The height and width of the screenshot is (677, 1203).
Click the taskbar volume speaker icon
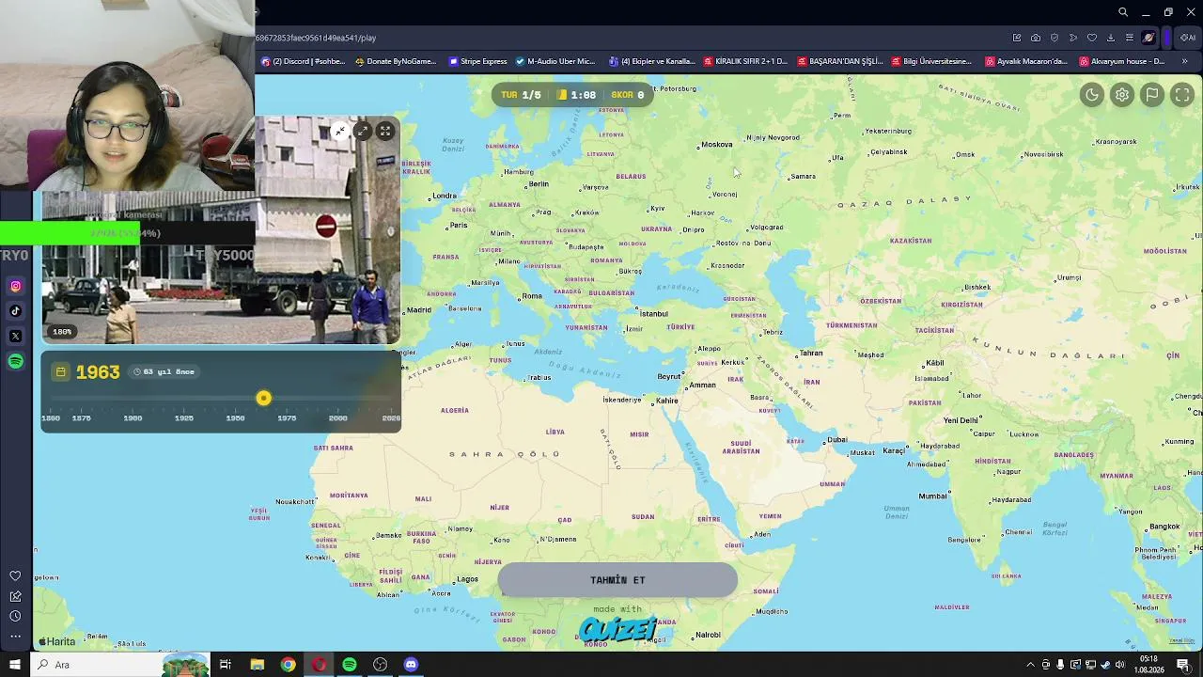click(x=1120, y=665)
